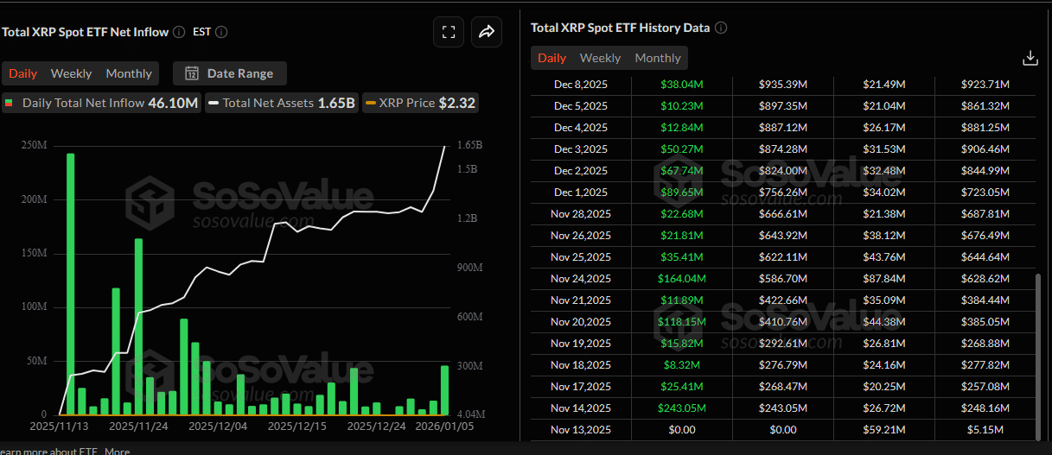Click the $10.23M inflow value
The width and height of the screenshot is (1052, 455).
[x=681, y=106]
